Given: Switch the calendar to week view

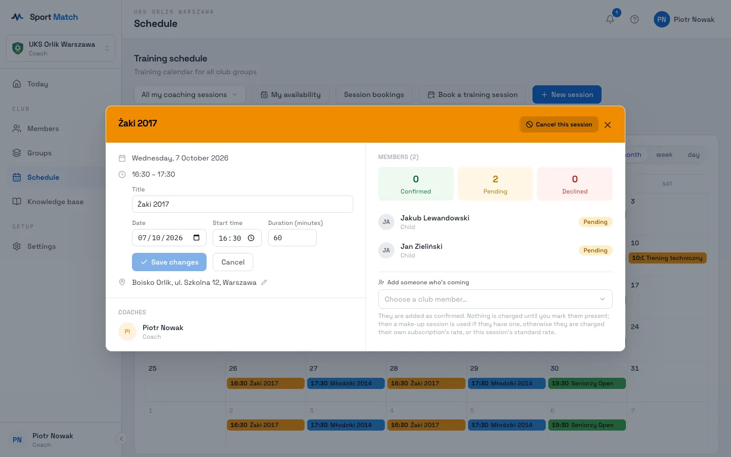Looking at the screenshot, I should click(664, 155).
